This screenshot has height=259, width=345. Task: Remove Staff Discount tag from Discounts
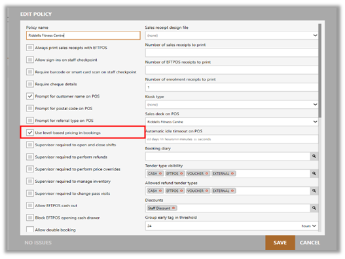(173, 208)
